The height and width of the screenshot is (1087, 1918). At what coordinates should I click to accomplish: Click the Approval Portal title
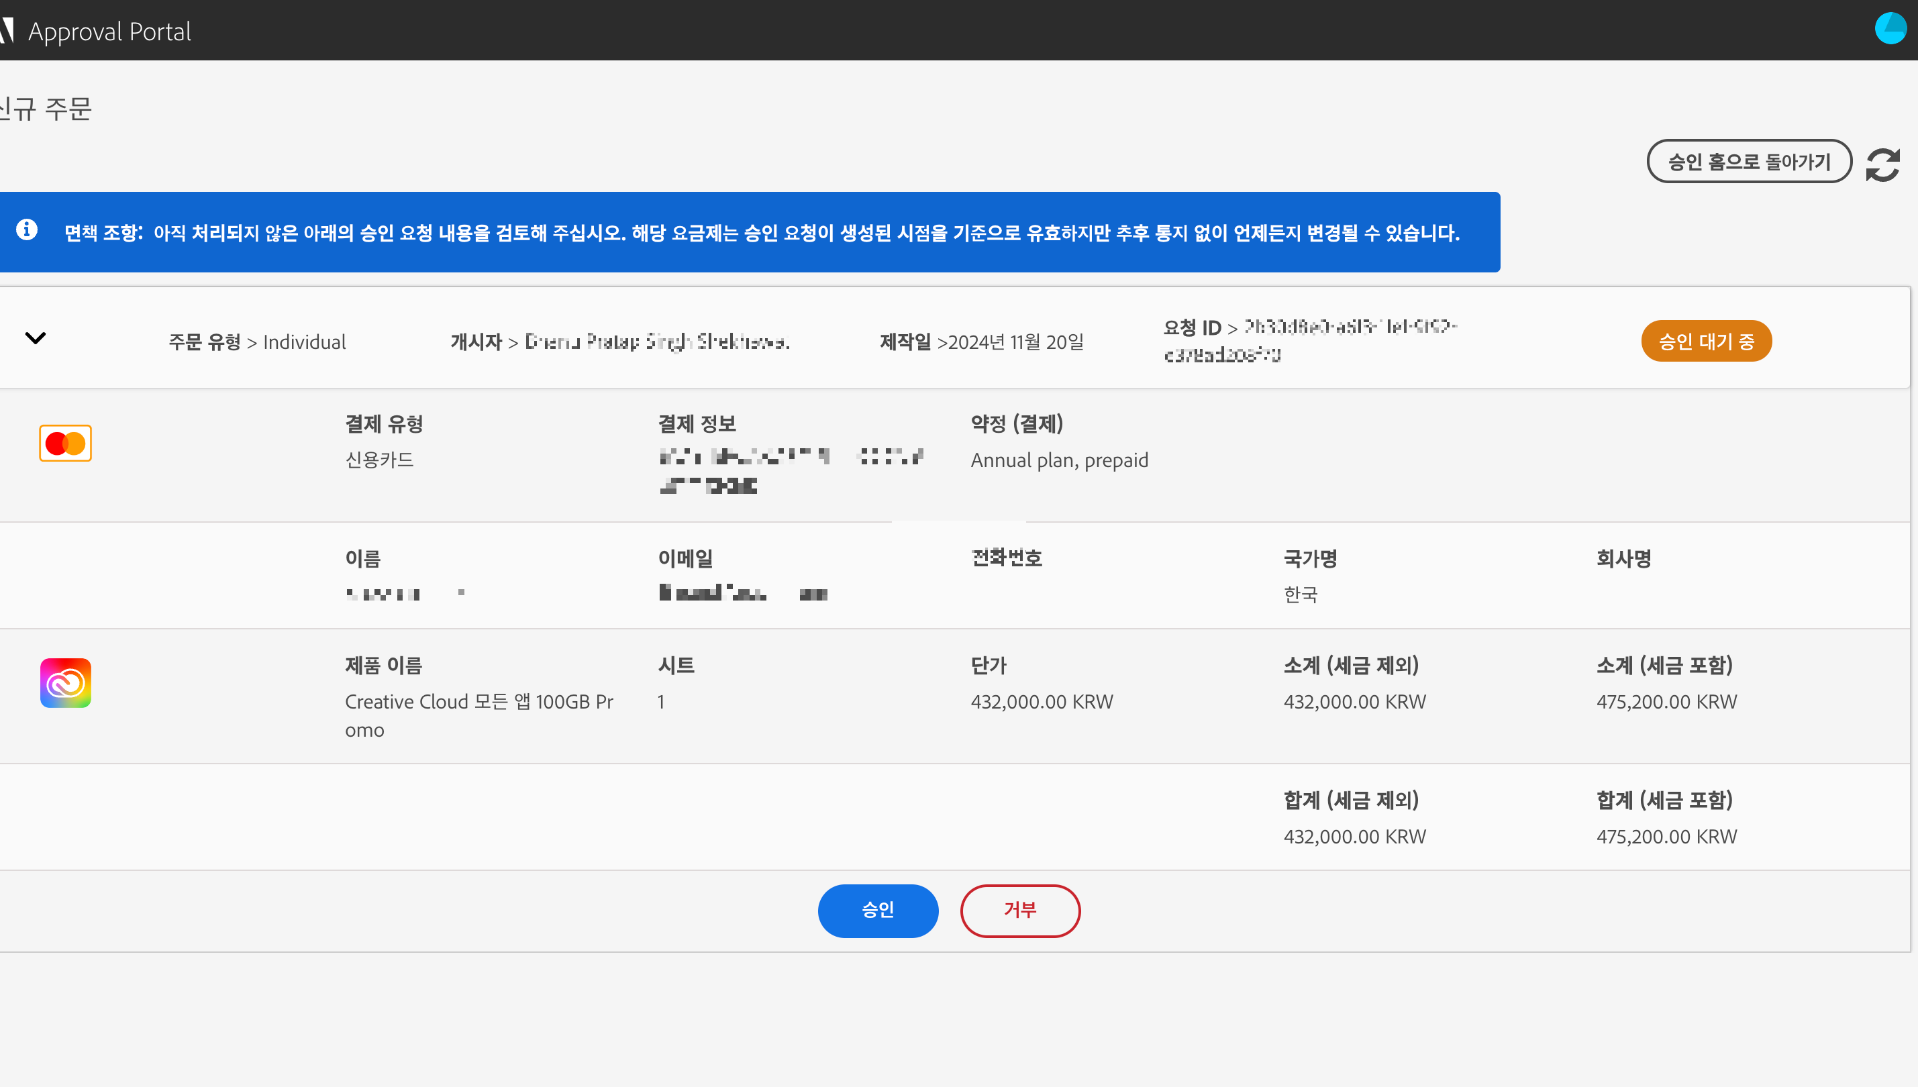pyautogui.click(x=110, y=32)
